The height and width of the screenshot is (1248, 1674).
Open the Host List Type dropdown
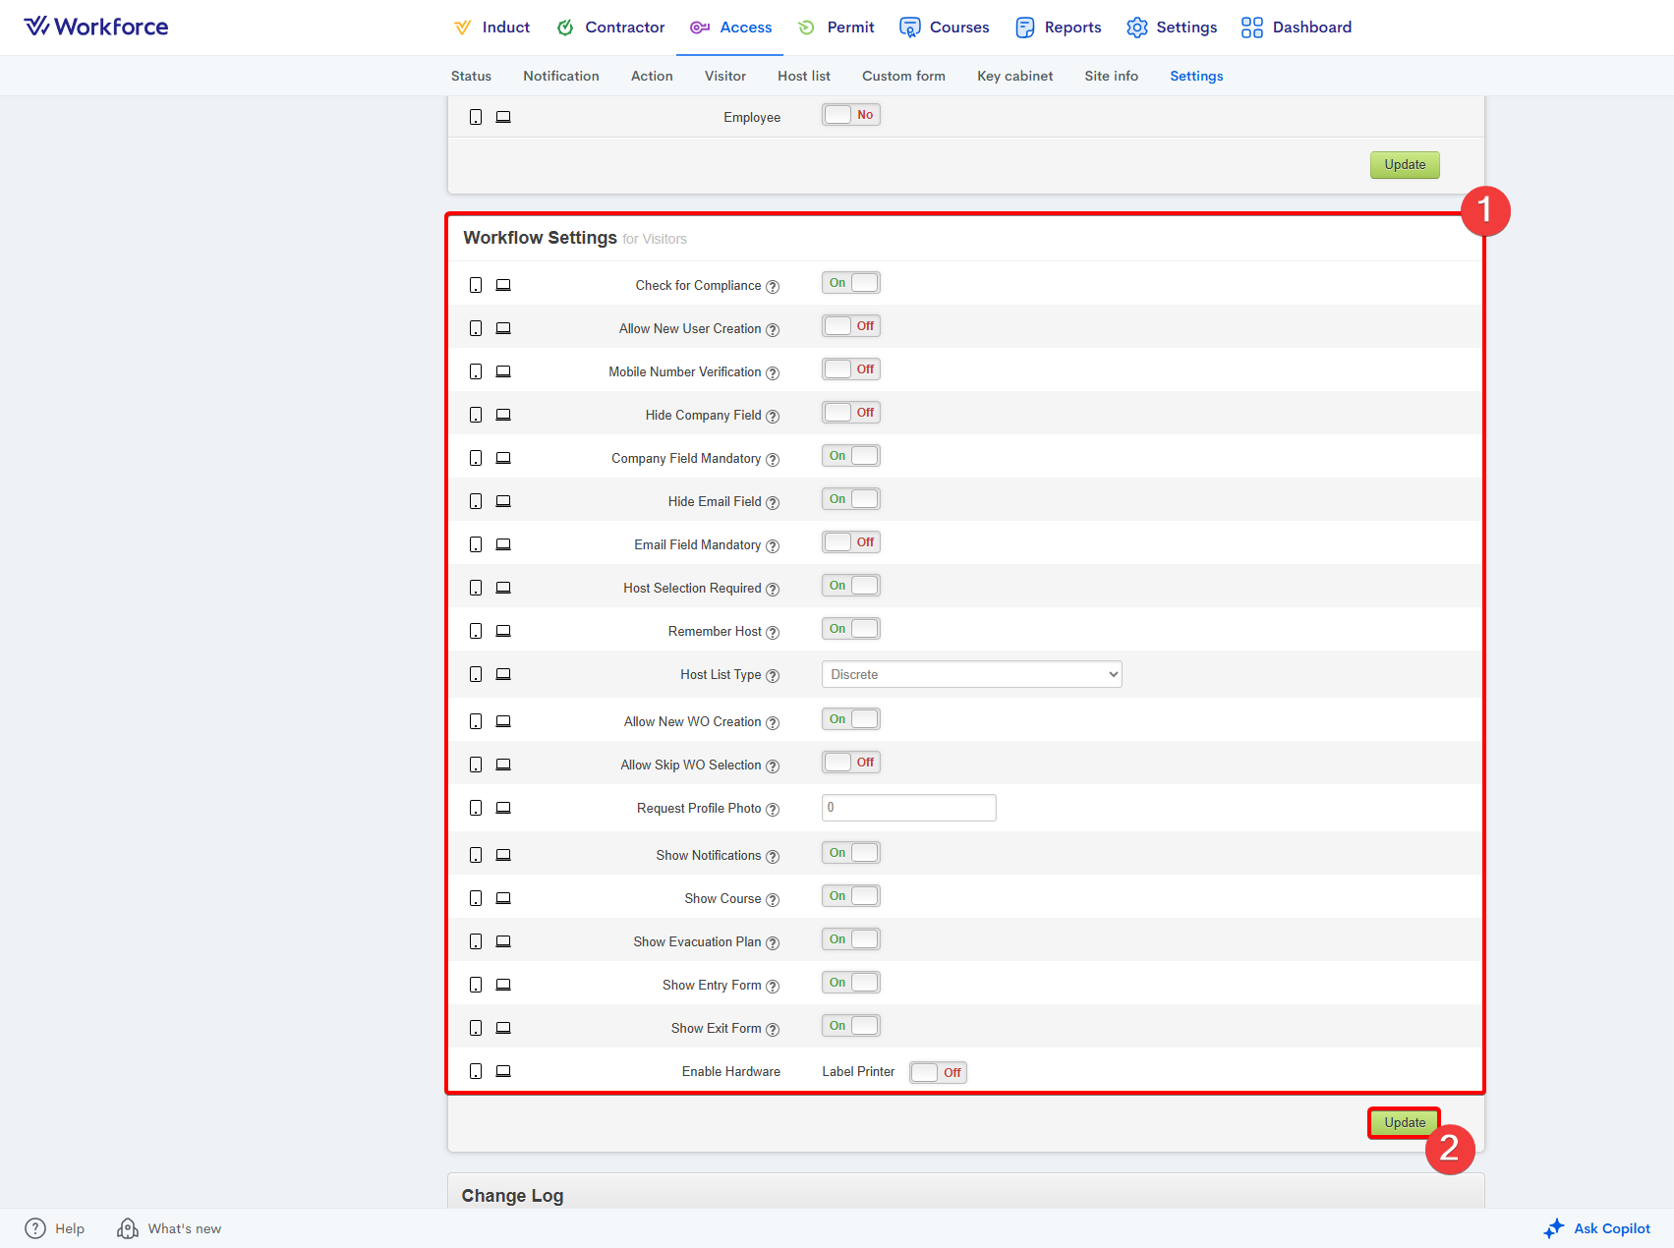[971, 674]
